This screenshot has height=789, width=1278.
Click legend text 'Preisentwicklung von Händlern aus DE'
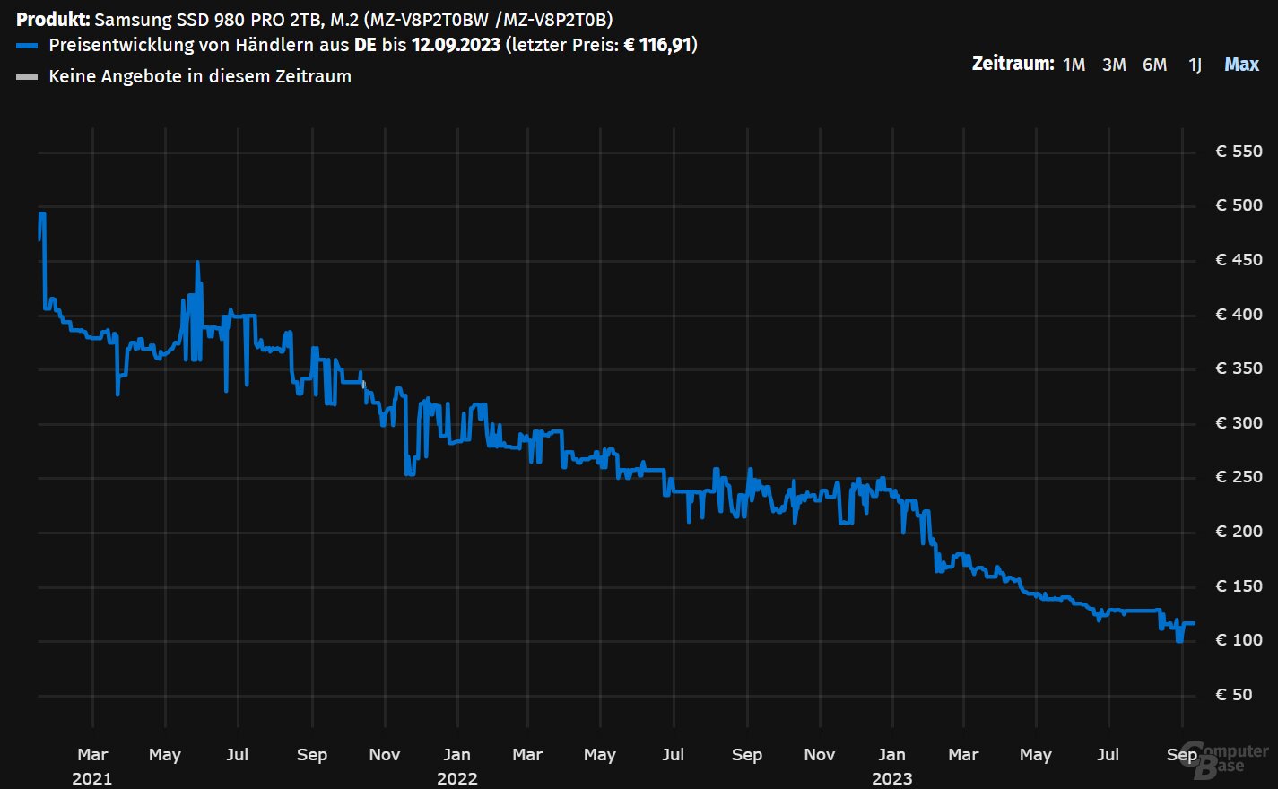(213, 45)
